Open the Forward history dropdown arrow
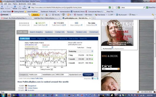Viewport: 156px width, 97px height. (11, 7)
